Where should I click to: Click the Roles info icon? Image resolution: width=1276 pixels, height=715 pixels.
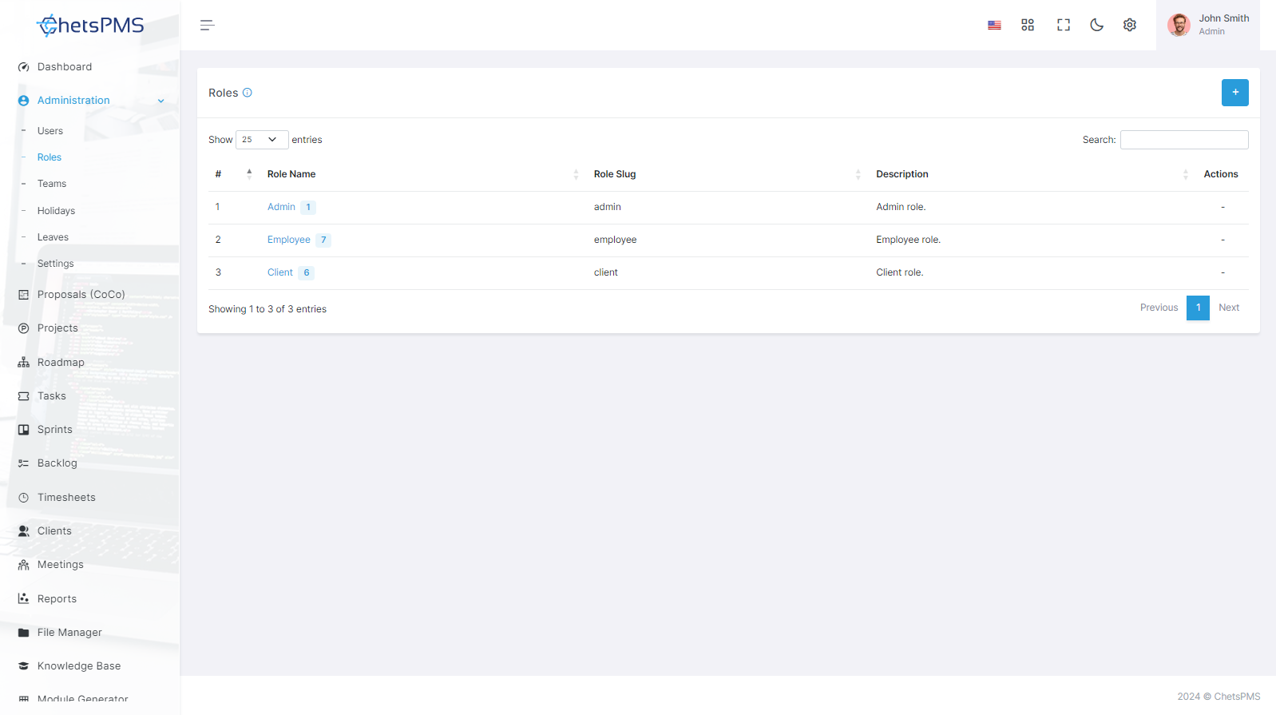[x=248, y=93]
